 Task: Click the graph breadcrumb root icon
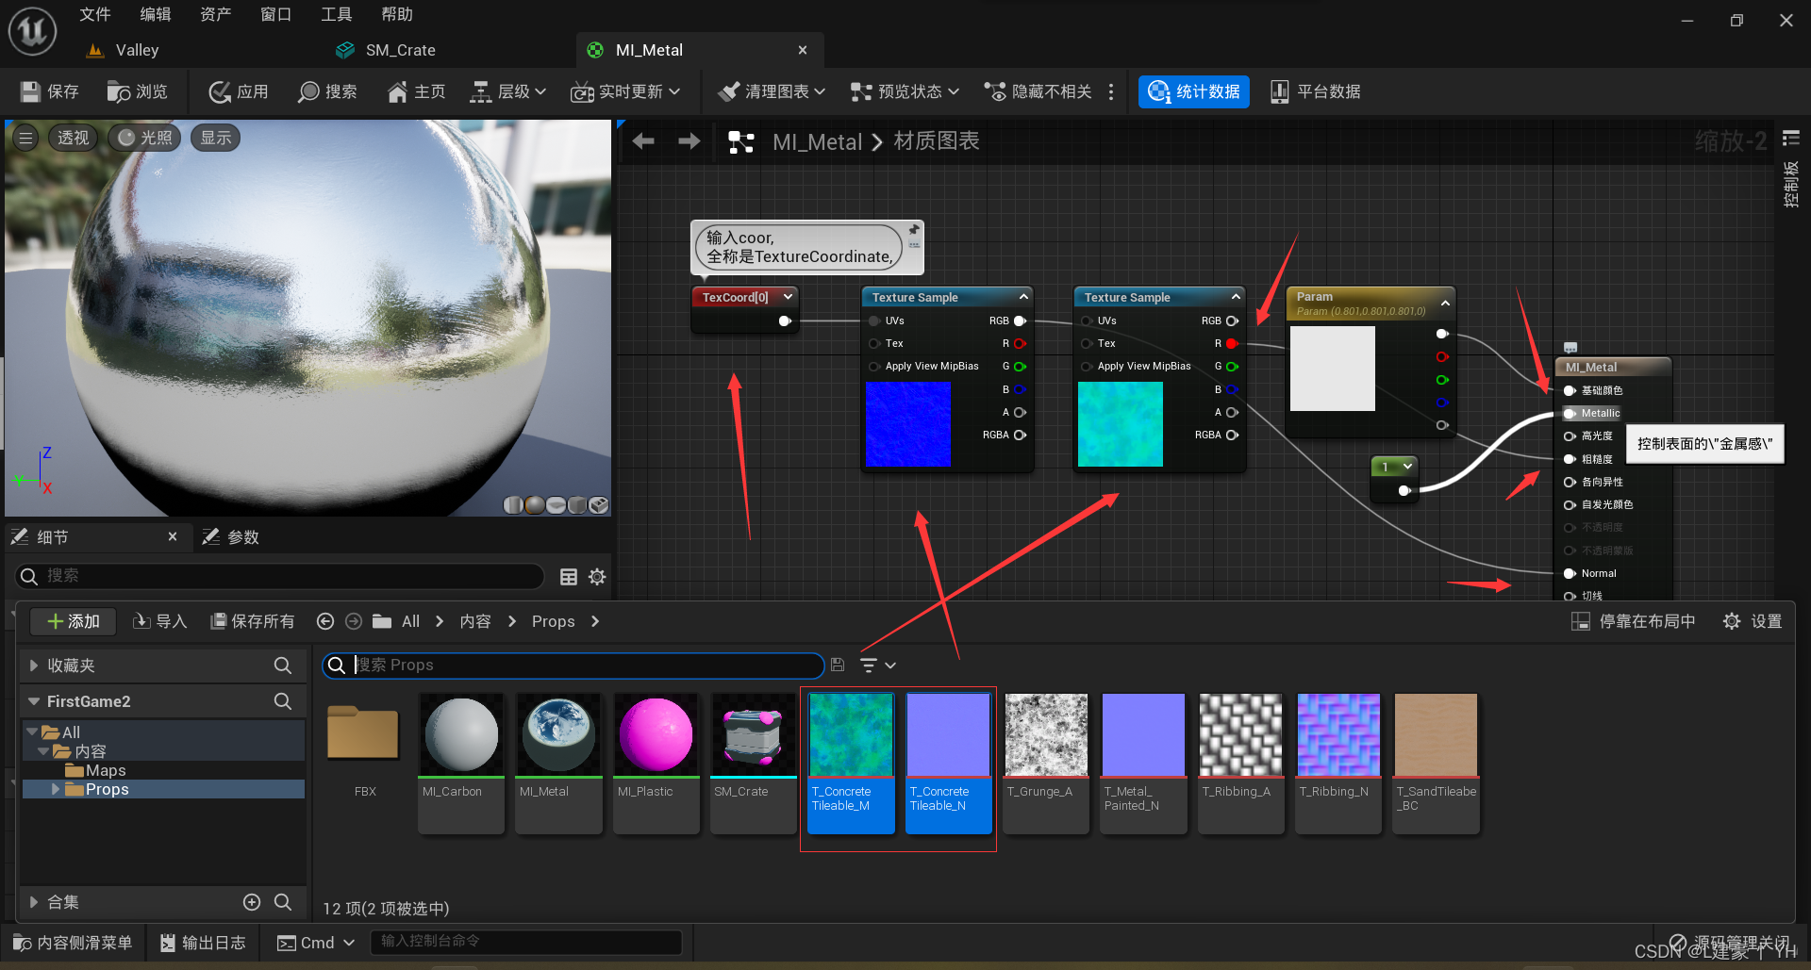(741, 142)
